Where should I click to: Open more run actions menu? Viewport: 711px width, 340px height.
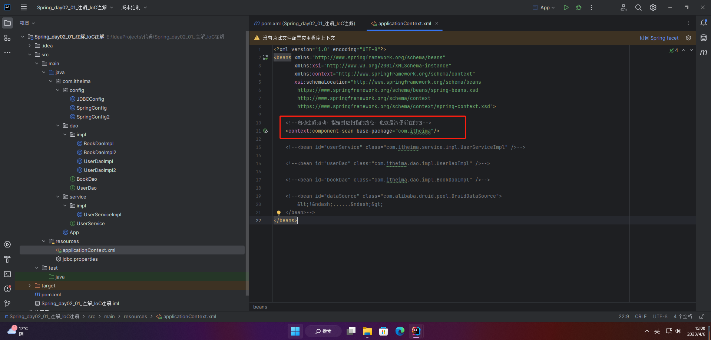591,7
